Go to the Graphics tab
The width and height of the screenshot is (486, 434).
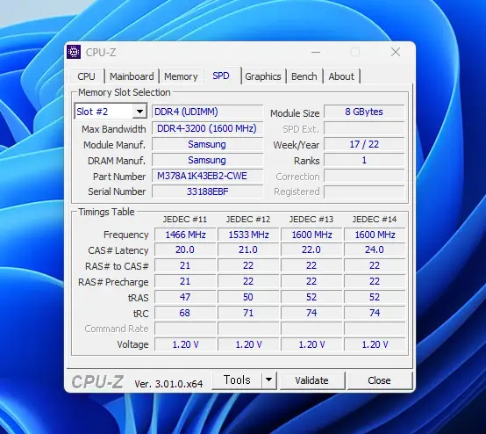click(263, 76)
